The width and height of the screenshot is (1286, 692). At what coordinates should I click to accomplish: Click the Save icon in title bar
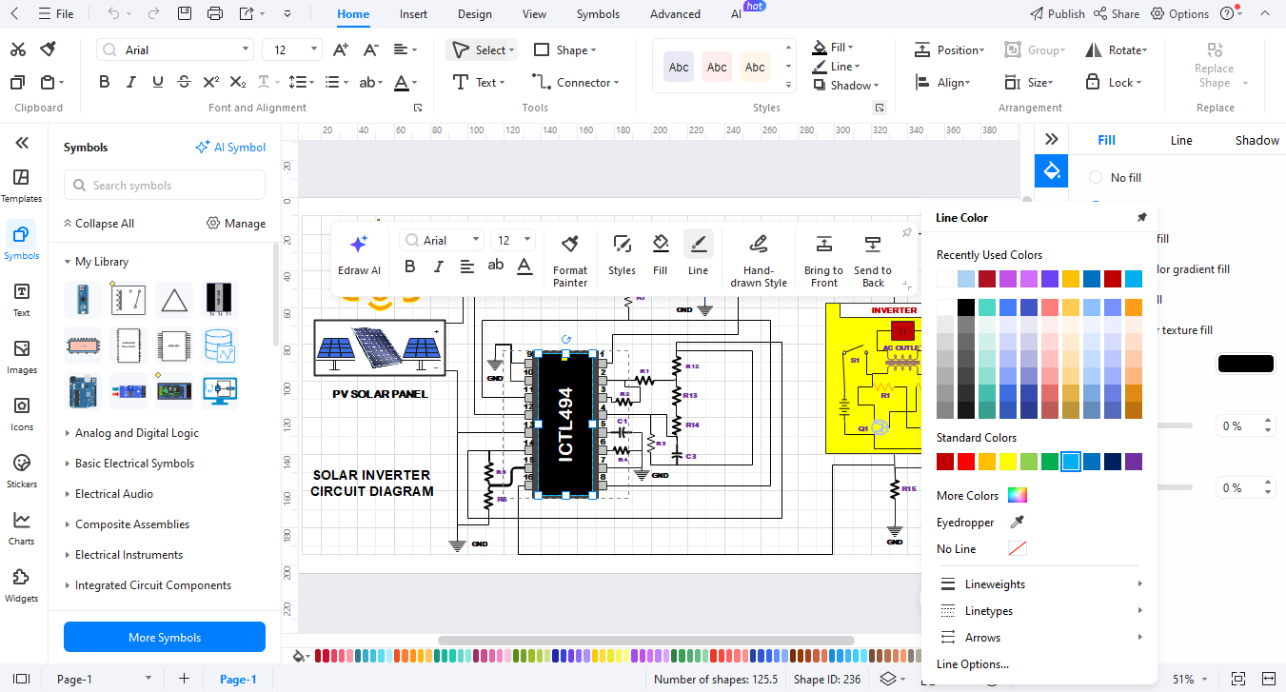click(185, 14)
